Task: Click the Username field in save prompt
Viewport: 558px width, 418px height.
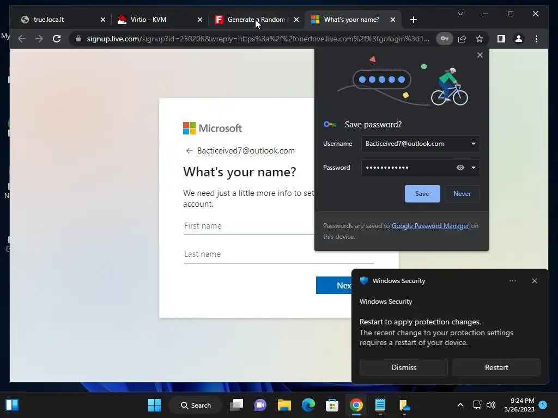Action: tap(420, 144)
